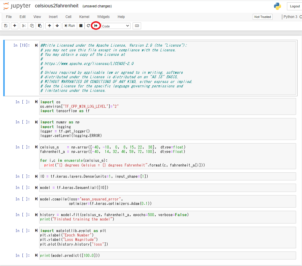Open the Widgets menu
302x266 pixels.
(x=103, y=17)
